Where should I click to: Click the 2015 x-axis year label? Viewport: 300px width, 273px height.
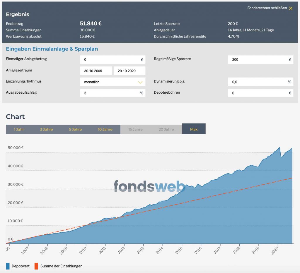pos(179,250)
